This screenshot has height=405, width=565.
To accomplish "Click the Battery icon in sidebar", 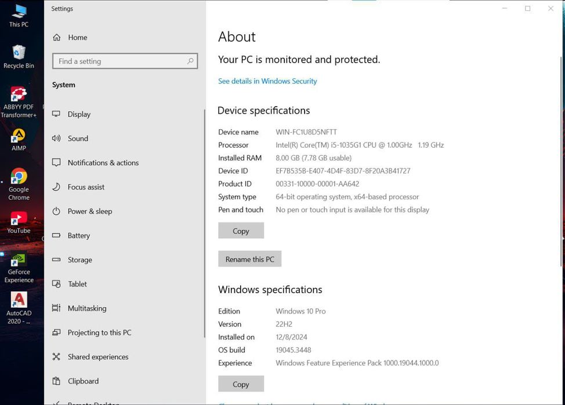I will (x=56, y=235).
